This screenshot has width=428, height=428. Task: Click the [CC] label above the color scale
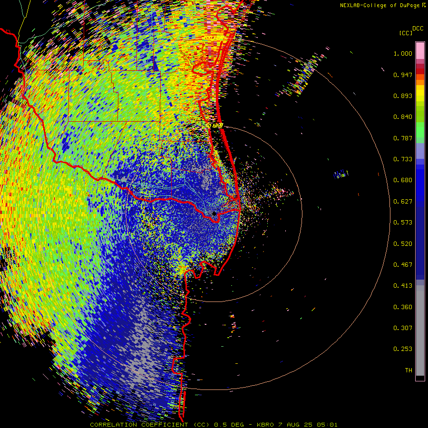[406, 33]
